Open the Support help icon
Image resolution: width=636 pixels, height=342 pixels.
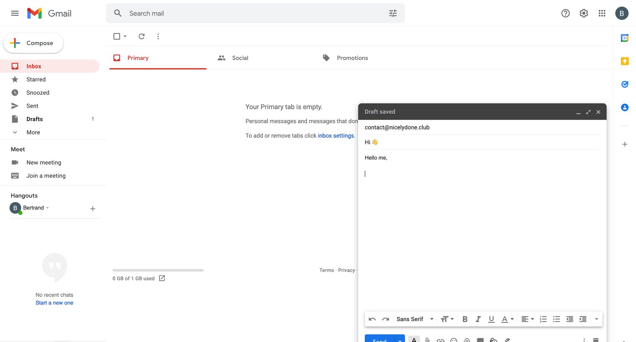click(565, 13)
